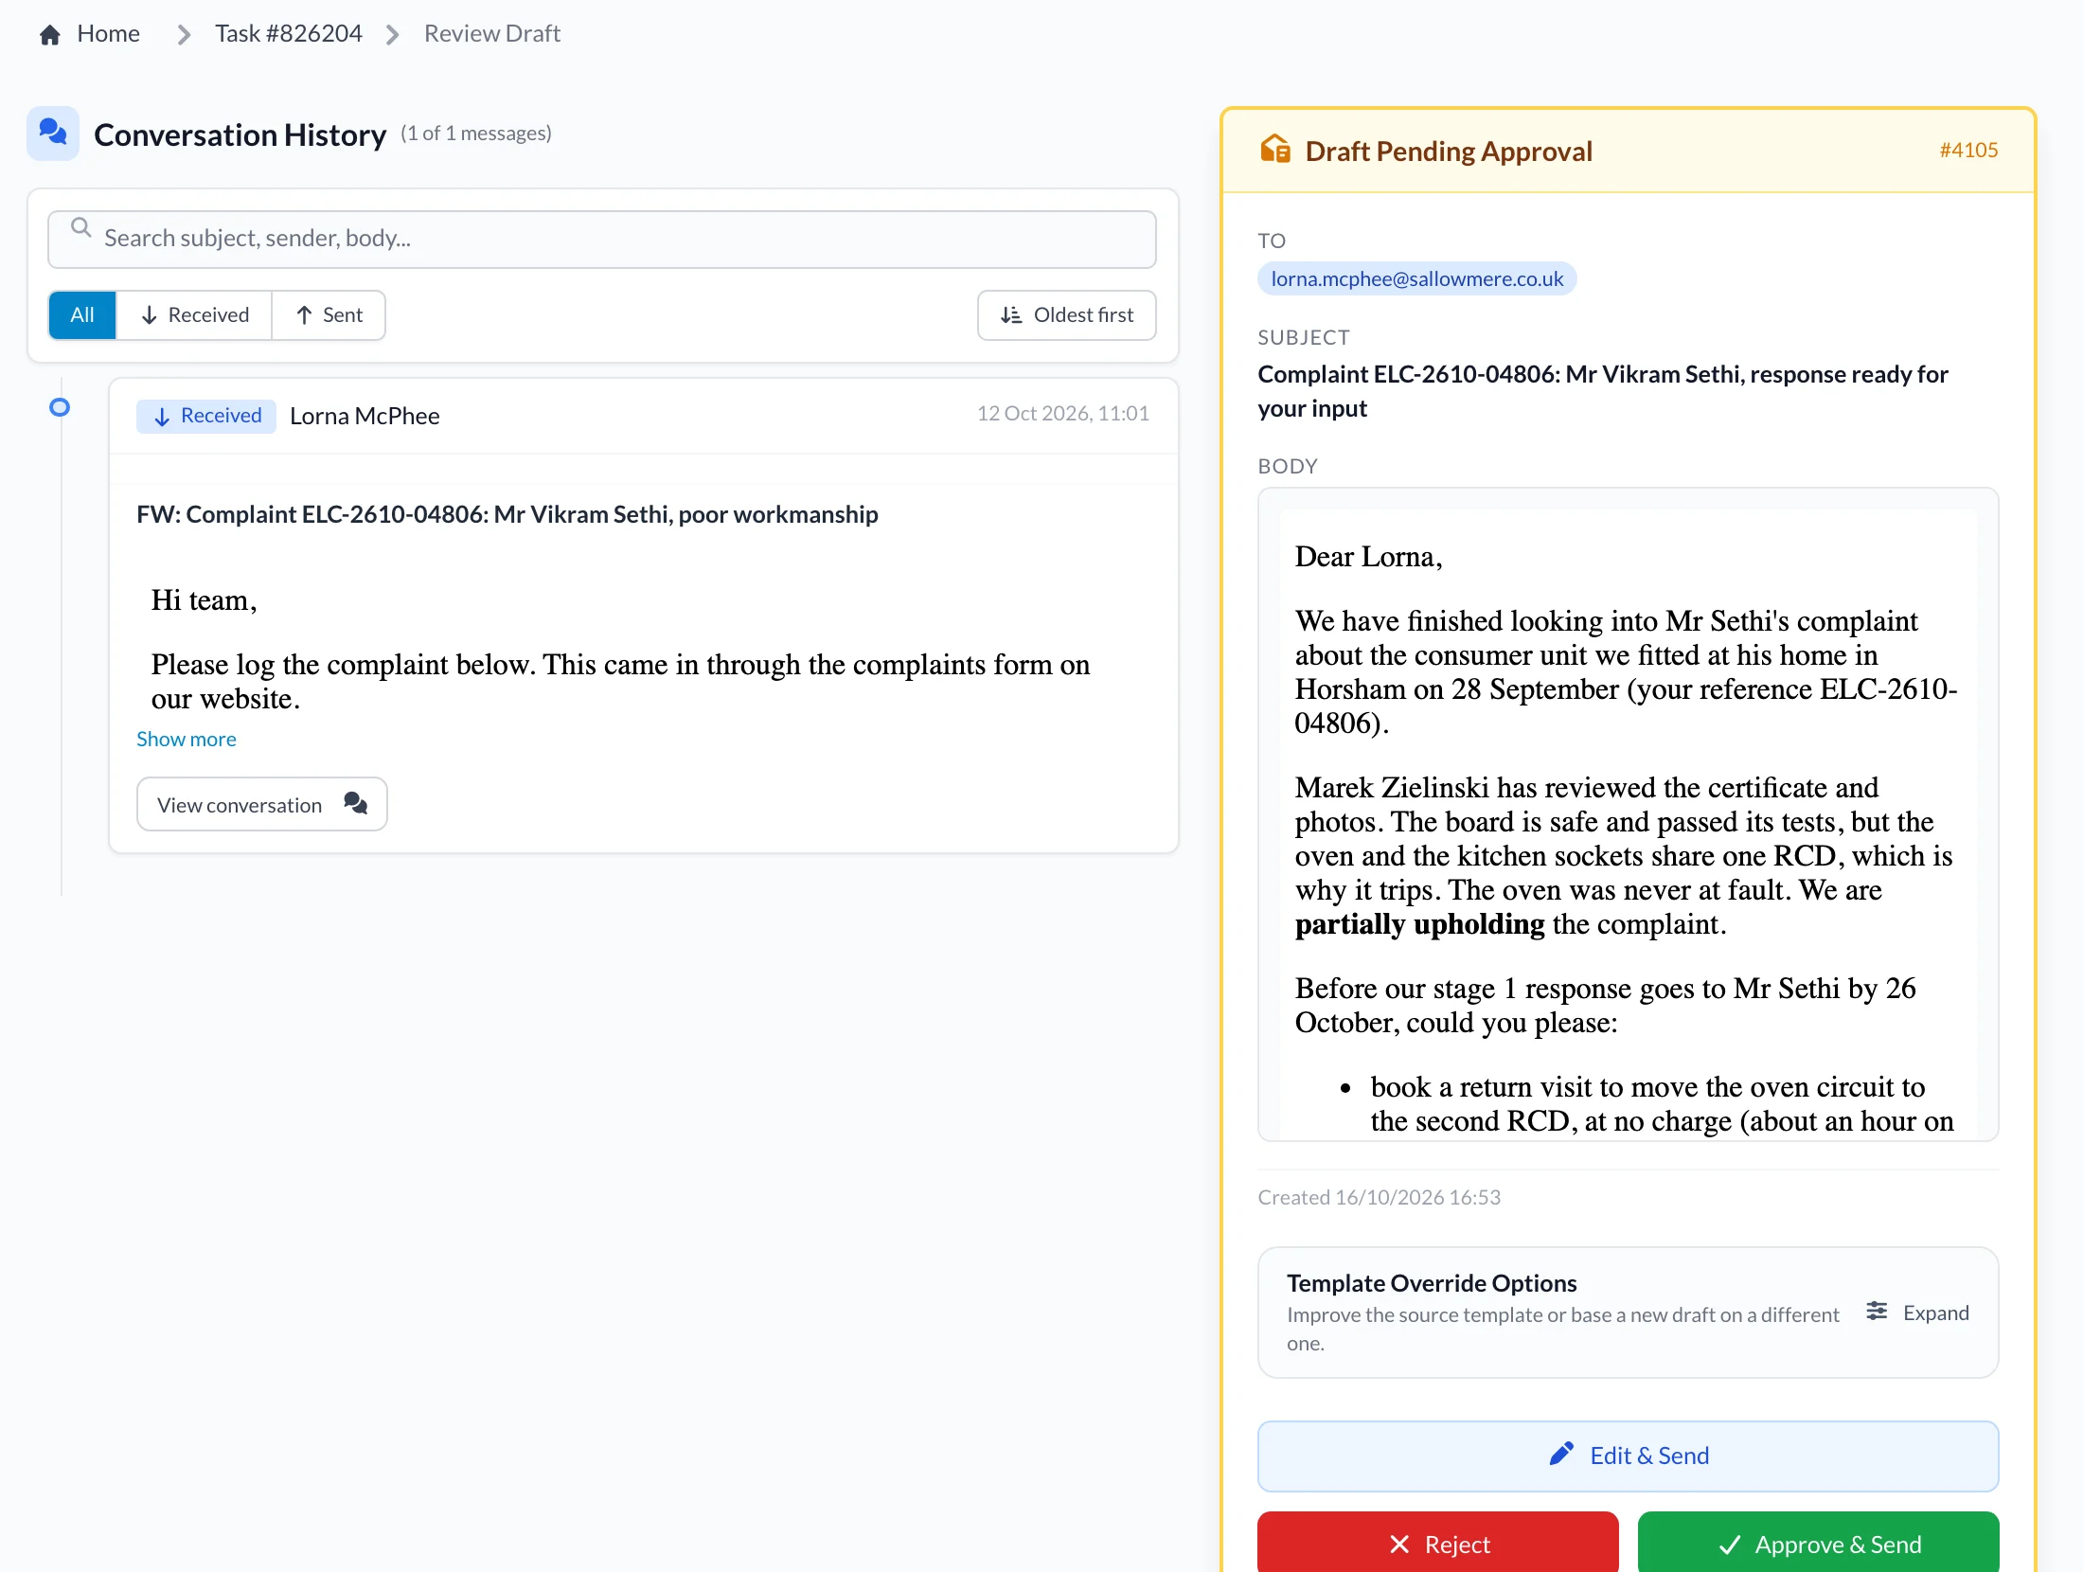Viewport: 2083px width, 1572px height.
Task: Click chat icon in View conversation button
Action: click(x=356, y=803)
